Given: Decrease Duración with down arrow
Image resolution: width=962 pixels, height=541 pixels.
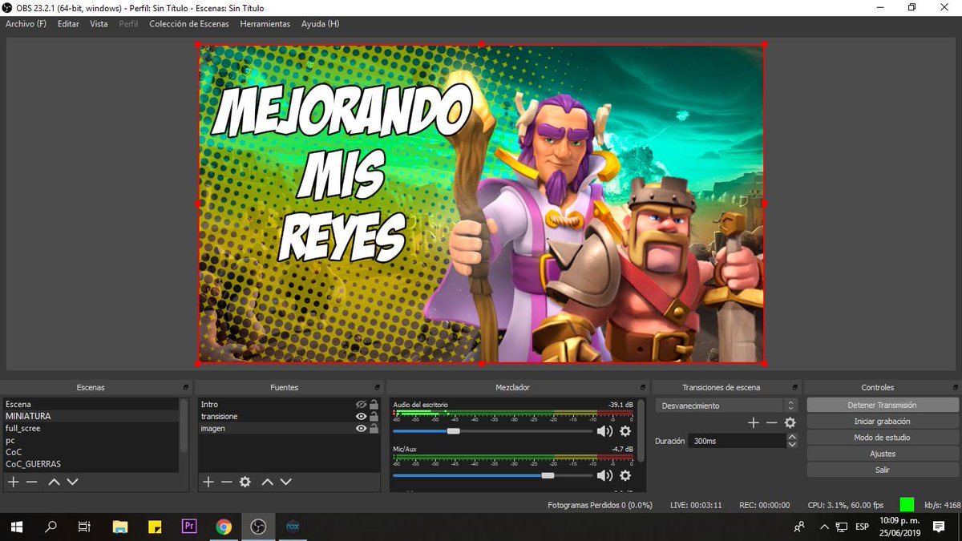Looking at the screenshot, I should 792,445.
